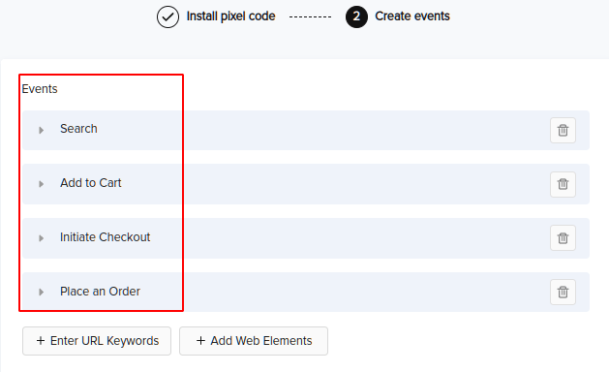Select the Initiate Checkout label
609x372 pixels.
pyautogui.click(x=105, y=237)
